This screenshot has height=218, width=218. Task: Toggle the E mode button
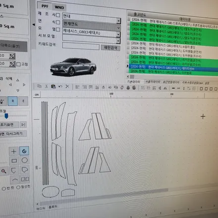point(23,101)
